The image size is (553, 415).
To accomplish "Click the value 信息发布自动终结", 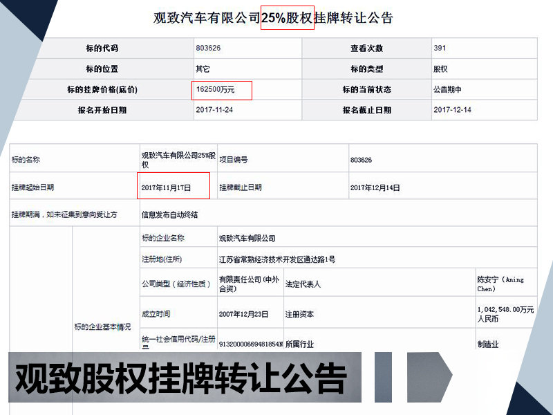I will pos(169,214).
